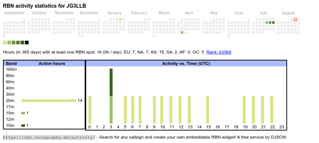Click the hour 23 axis label
Screen dimensions: 319x143
pos(282,127)
